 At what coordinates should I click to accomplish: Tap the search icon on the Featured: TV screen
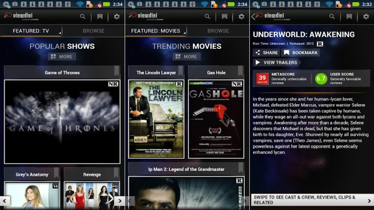click(x=83, y=16)
